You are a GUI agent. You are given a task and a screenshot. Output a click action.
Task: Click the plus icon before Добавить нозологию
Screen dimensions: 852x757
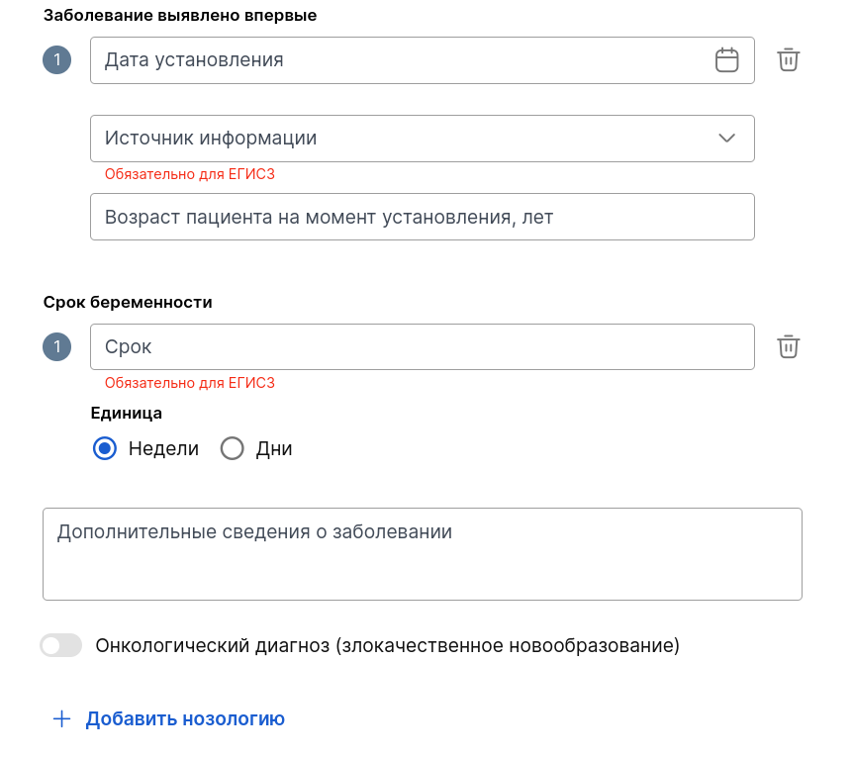tap(62, 718)
